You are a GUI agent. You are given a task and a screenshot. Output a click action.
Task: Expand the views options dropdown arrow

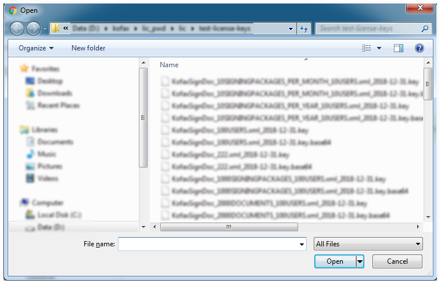(379, 49)
